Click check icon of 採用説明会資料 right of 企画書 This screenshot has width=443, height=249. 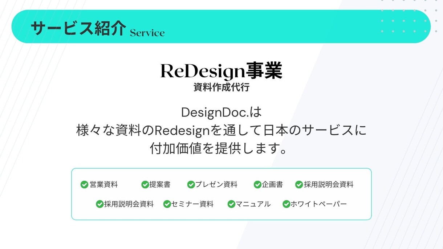(299, 185)
